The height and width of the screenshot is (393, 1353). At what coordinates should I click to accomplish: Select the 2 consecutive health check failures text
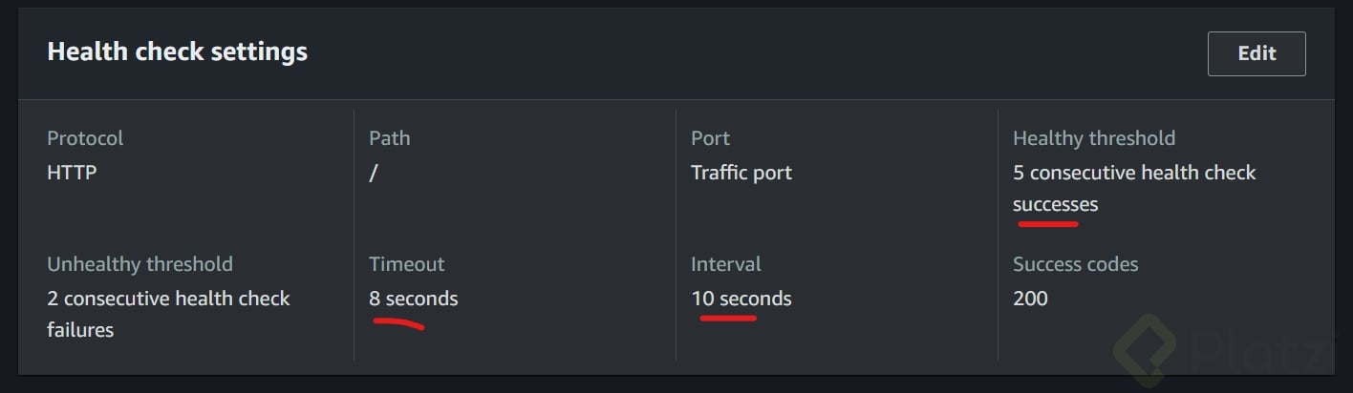coord(167,314)
